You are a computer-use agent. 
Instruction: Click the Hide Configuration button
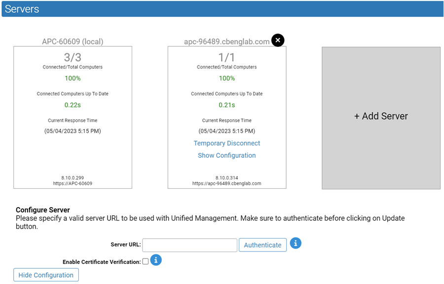pos(45,275)
